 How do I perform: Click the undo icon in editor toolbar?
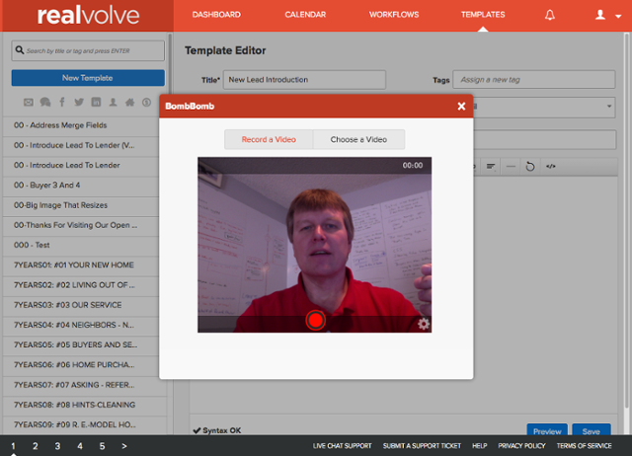click(x=530, y=167)
